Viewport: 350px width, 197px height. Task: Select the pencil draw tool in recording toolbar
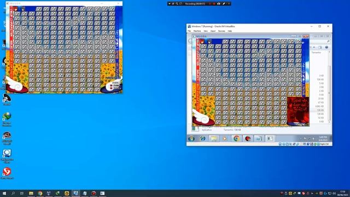(x=224, y=4)
